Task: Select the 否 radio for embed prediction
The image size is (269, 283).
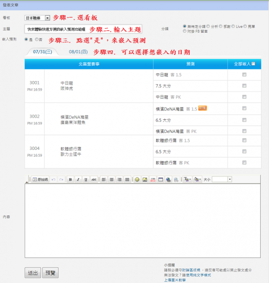Action: click(x=37, y=39)
